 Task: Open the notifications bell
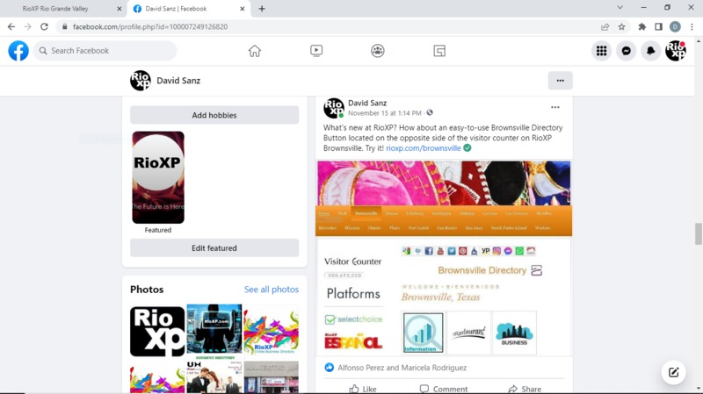(x=650, y=51)
